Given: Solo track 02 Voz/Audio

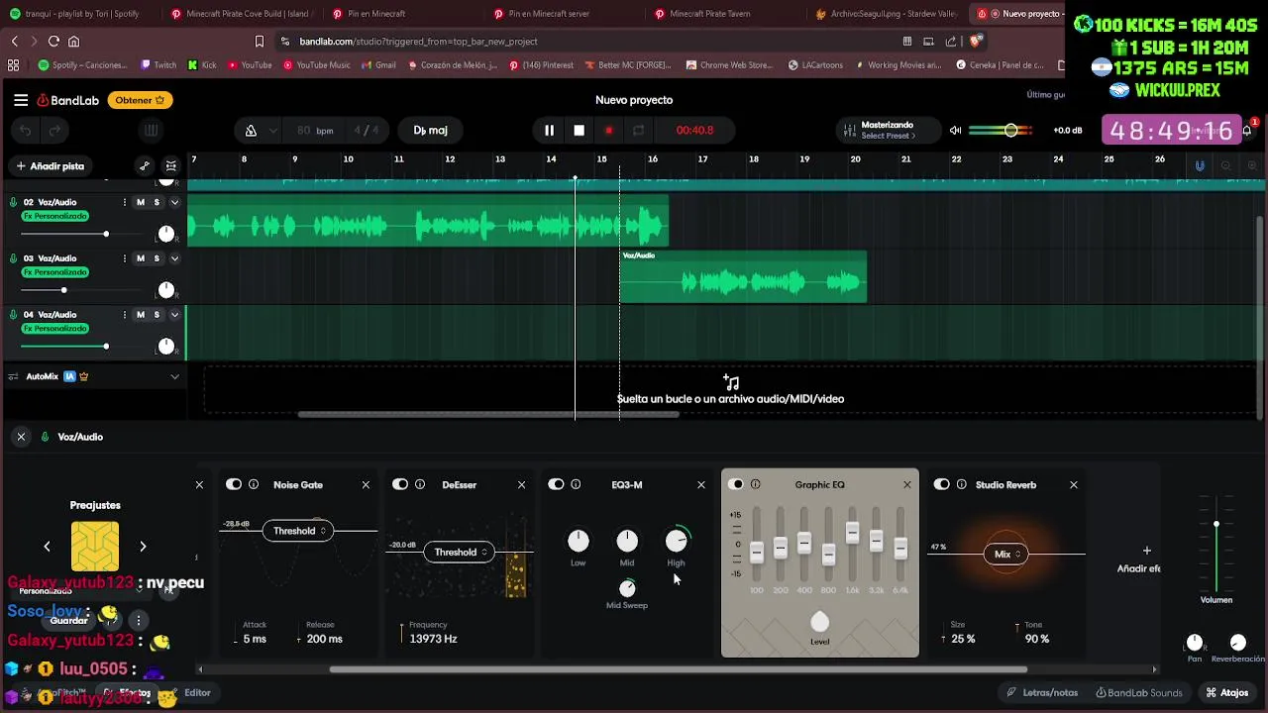Looking at the screenshot, I should (157, 202).
